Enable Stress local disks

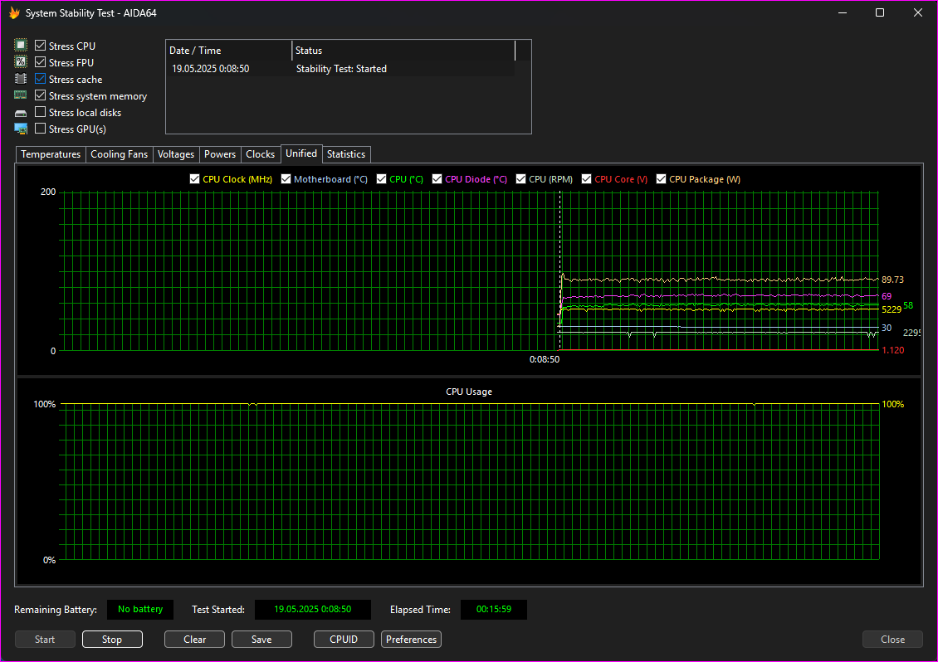click(40, 112)
